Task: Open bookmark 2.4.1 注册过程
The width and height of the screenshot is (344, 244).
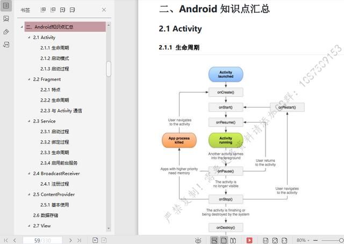Action: pos(55,184)
